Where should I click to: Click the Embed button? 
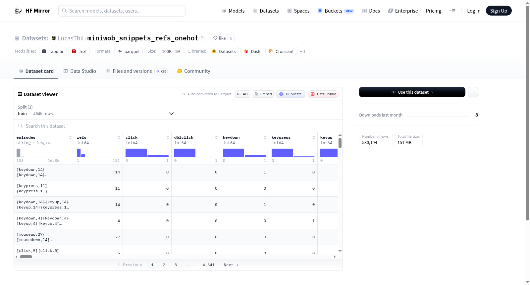[x=263, y=94]
